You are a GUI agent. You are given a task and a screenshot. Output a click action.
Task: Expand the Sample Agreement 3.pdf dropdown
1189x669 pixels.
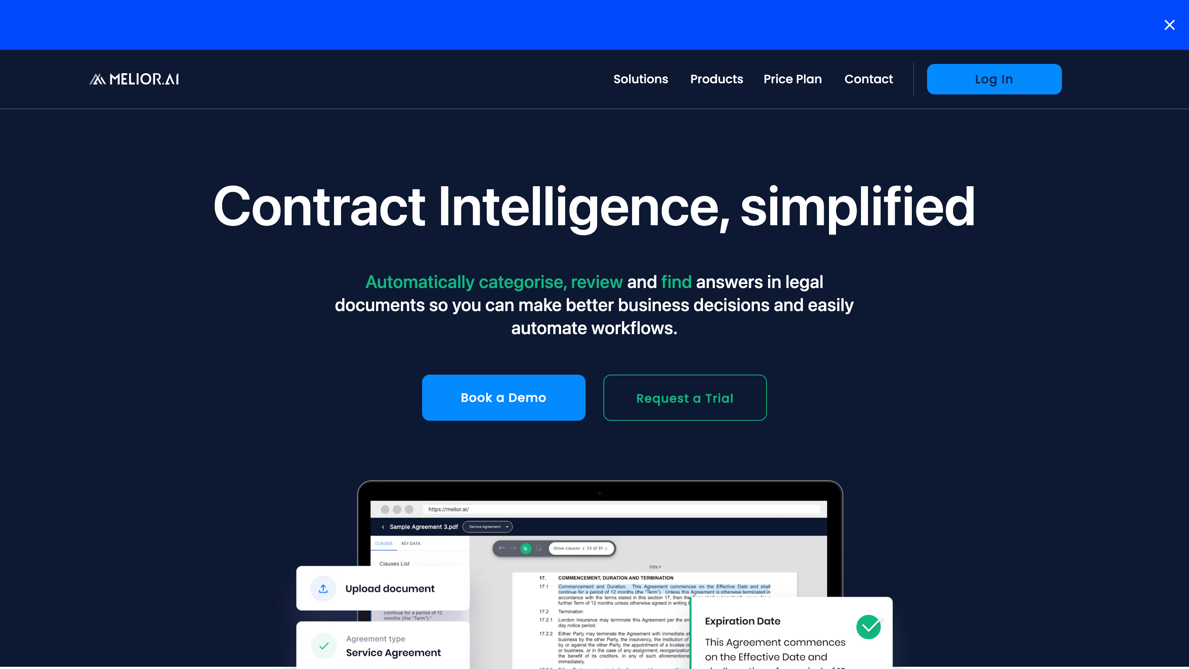pos(505,526)
